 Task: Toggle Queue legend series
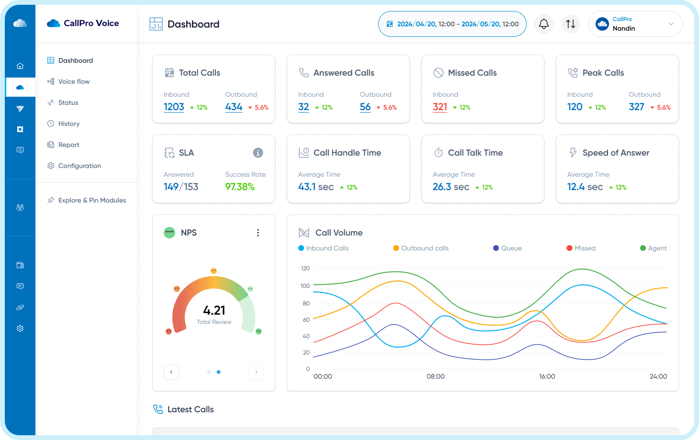pyautogui.click(x=507, y=248)
